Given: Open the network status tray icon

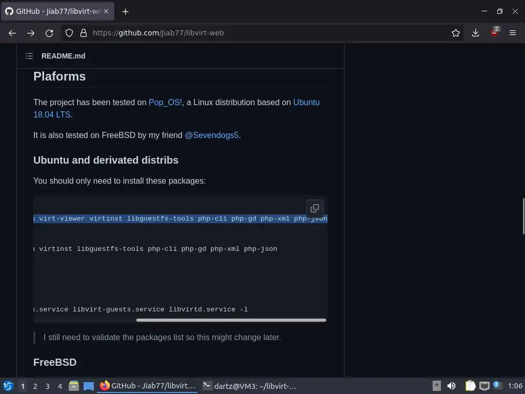Looking at the screenshot, I should [x=484, y=386].
